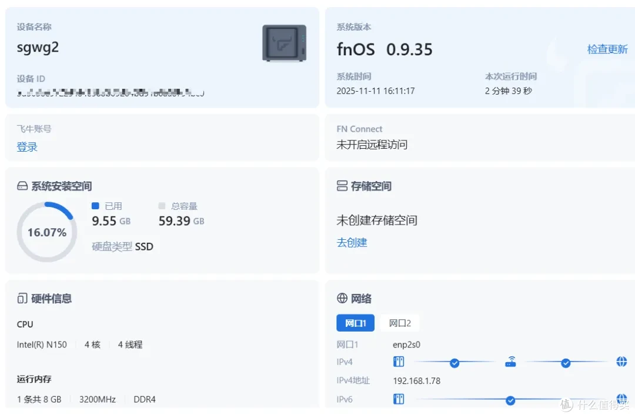Click uptime value 2 分钟 39 秒

point(508,91)
